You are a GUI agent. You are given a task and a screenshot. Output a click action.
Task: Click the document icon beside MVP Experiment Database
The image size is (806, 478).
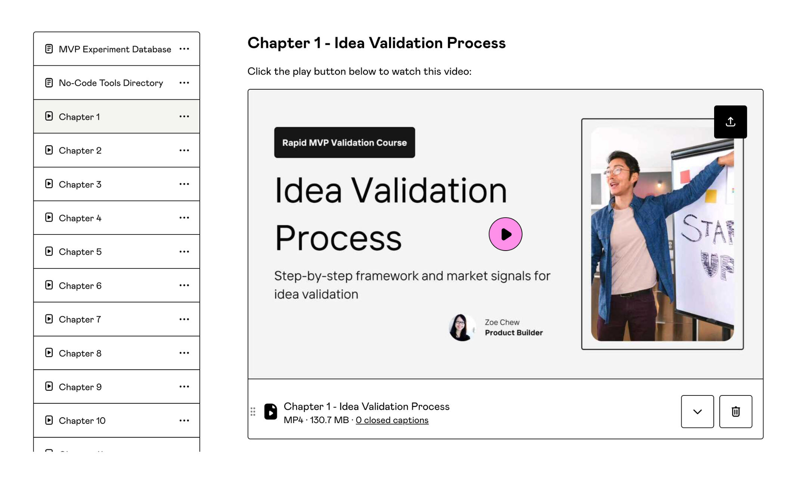(x=49, y=49)
